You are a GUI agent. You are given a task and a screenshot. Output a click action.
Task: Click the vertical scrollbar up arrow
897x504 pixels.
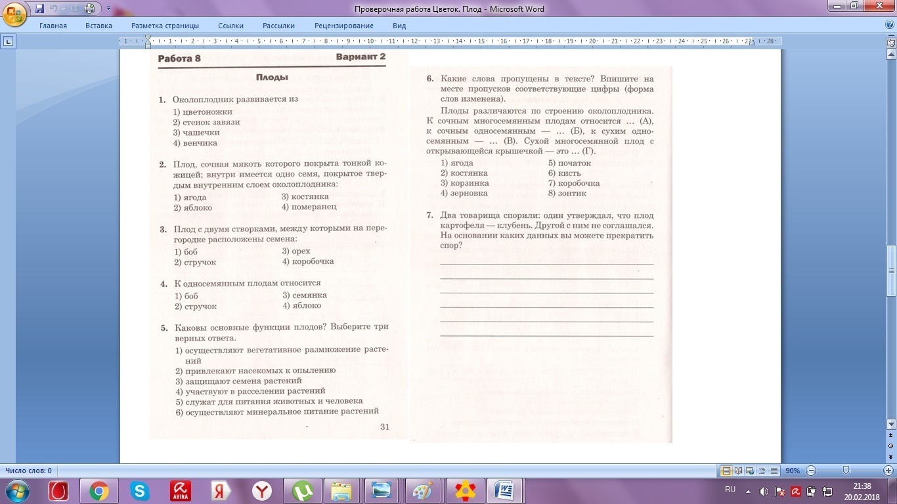891,53
